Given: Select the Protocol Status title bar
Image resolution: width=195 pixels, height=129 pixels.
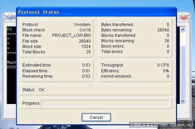Looking at the screenshot, I should (x=96, y=12).
